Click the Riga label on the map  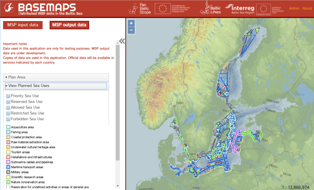tap(265, 140)
